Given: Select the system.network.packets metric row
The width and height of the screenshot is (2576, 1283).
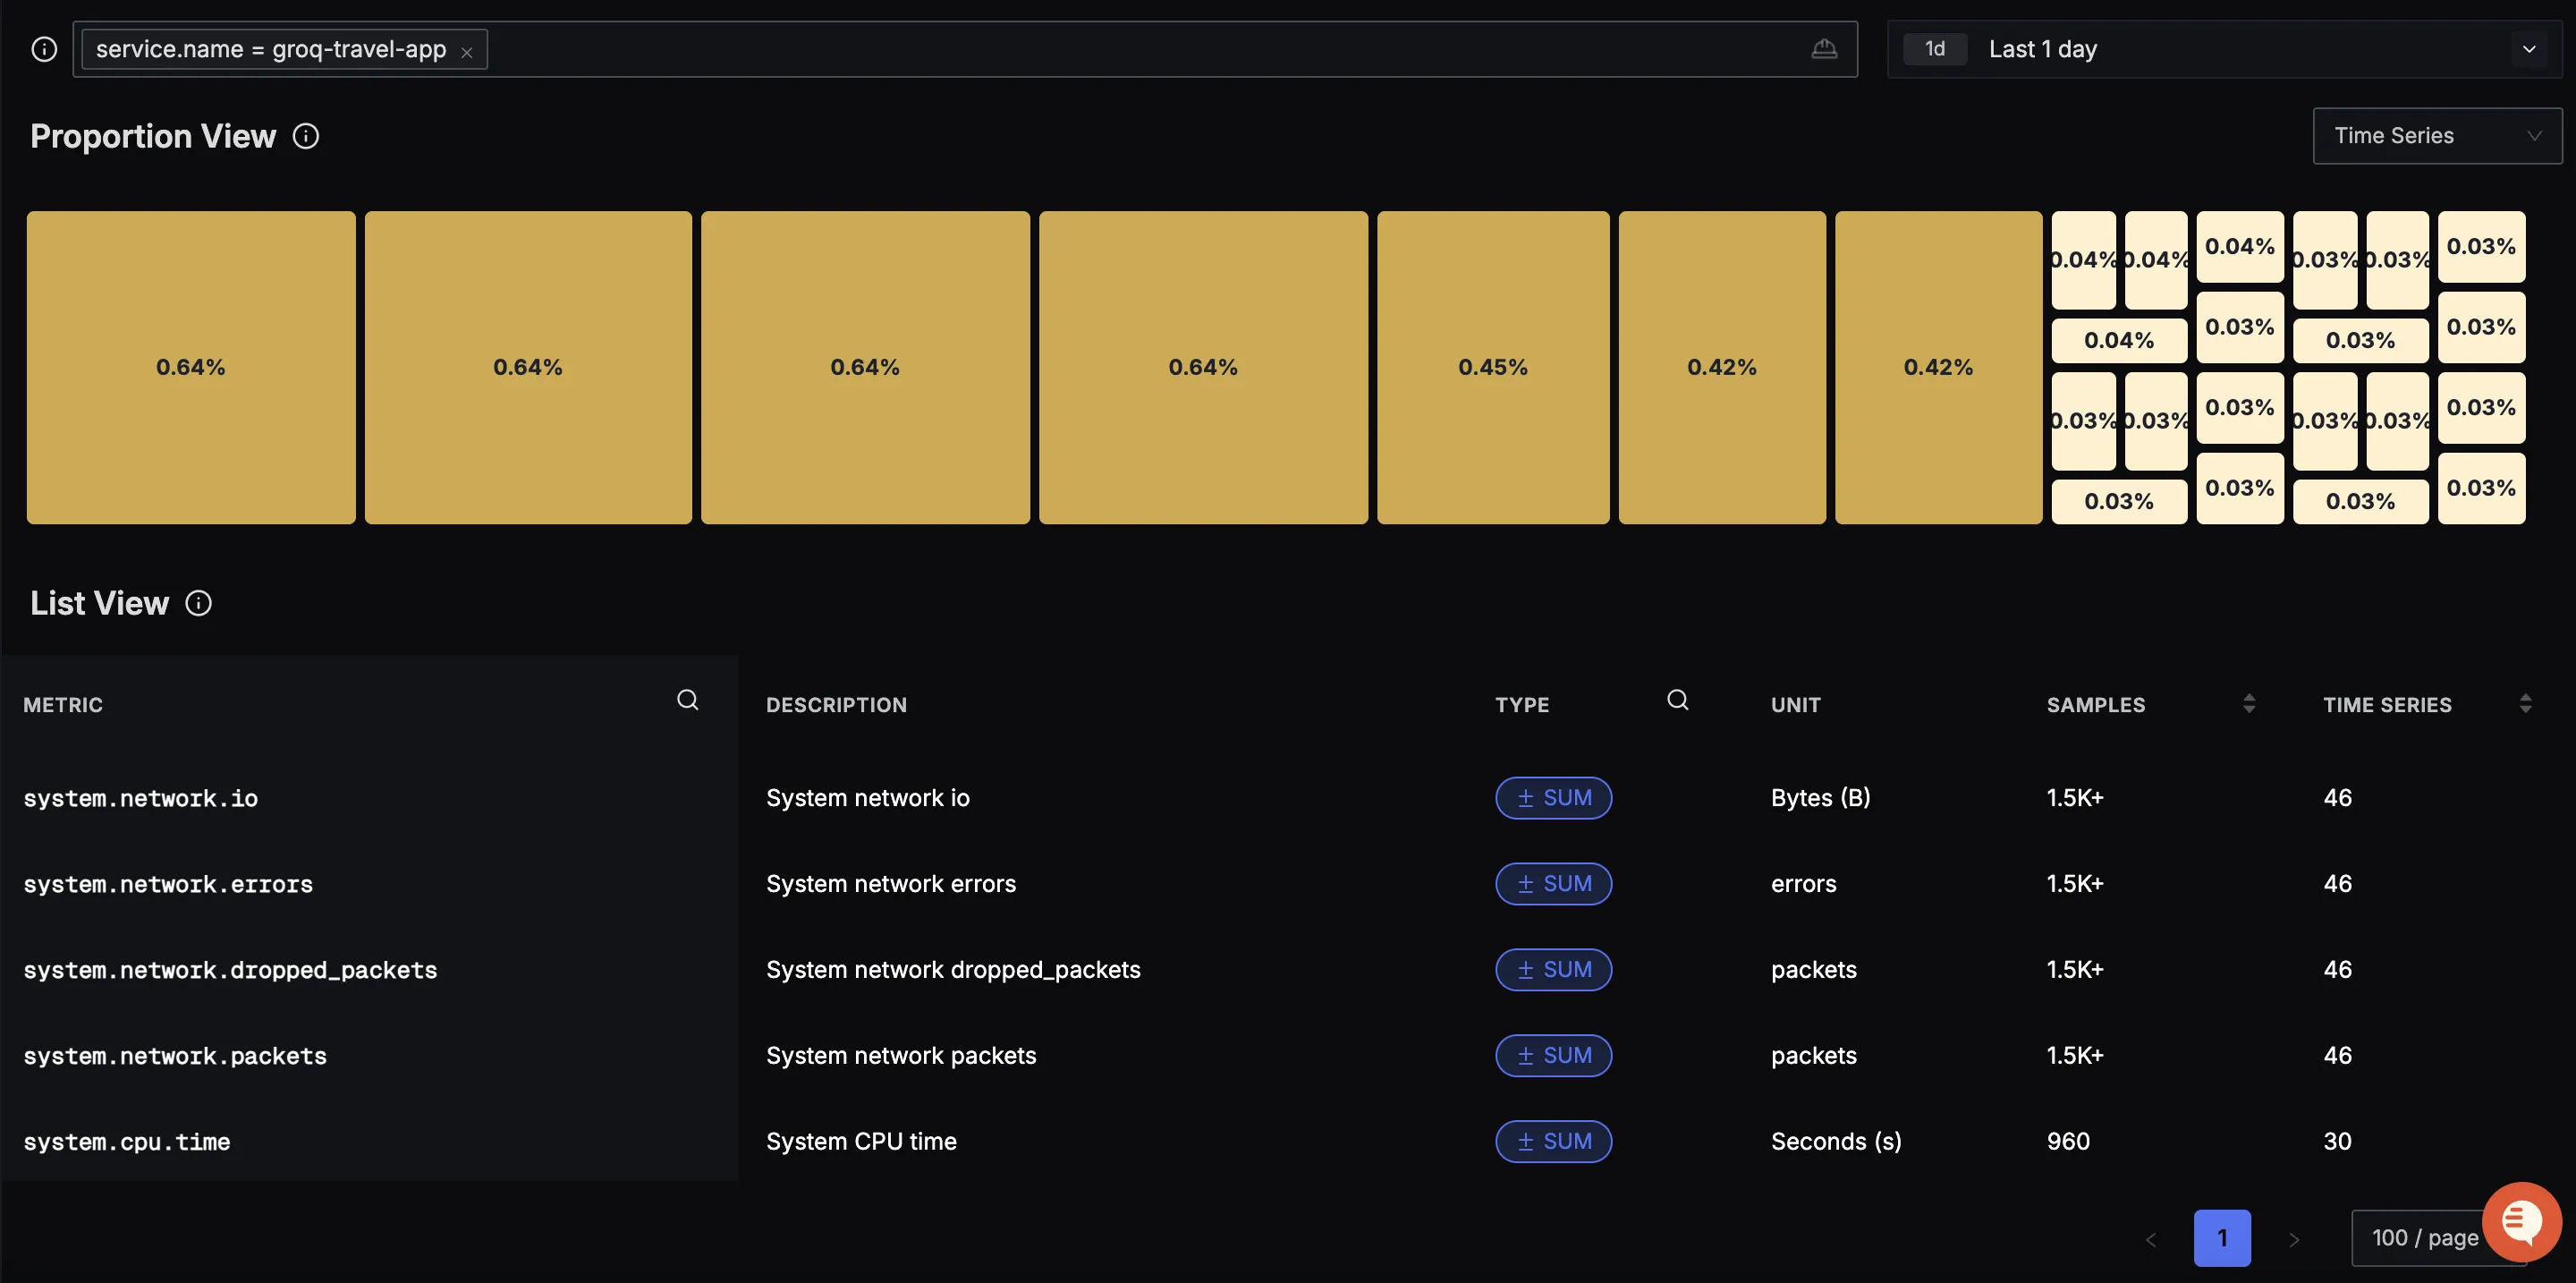Looking at the screenshot, I should coord(175,1055).
